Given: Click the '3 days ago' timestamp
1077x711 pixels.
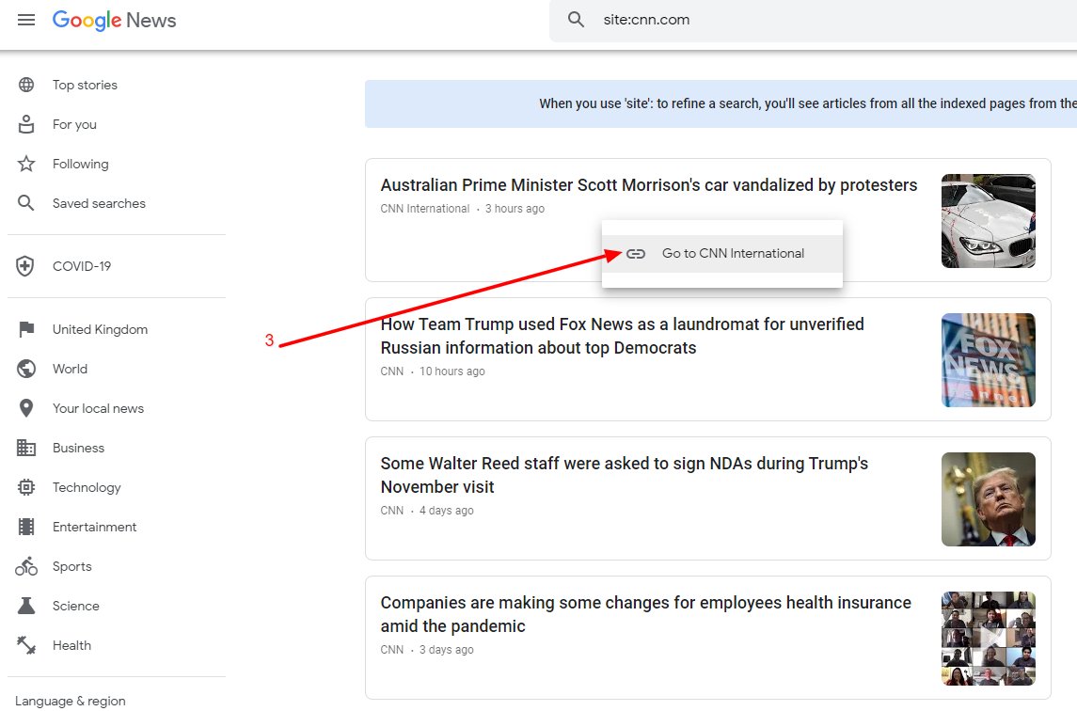Looking at the screenshot, I should click(447, 650).
